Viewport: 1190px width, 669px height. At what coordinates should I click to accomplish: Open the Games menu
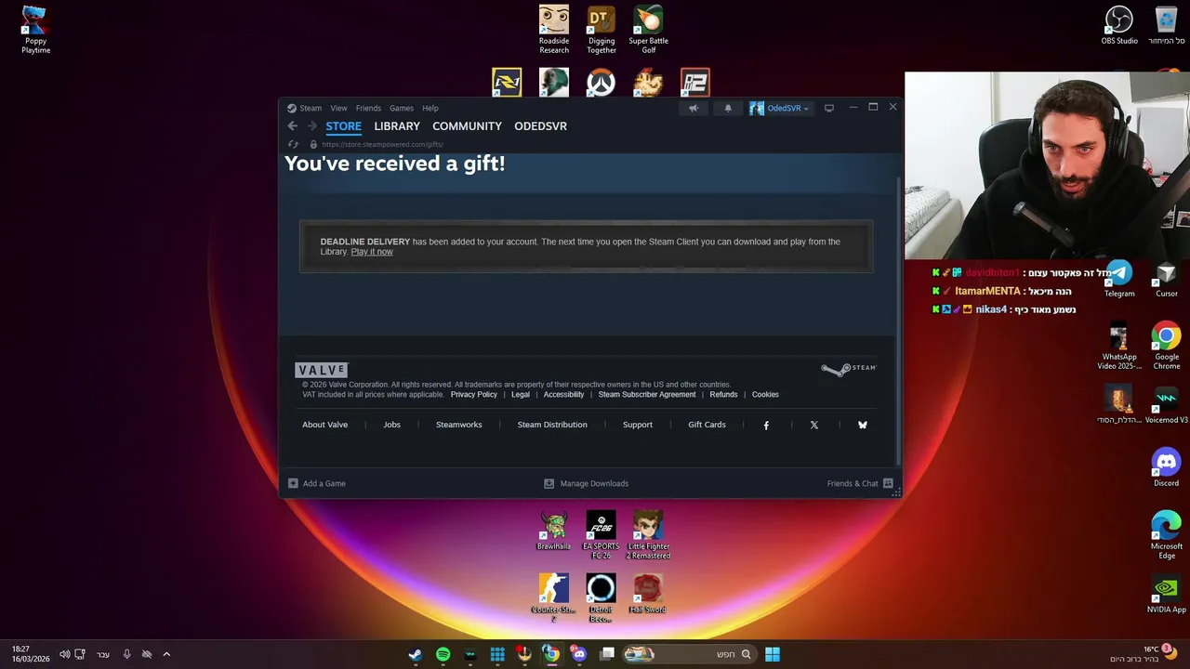coord(402,108)
